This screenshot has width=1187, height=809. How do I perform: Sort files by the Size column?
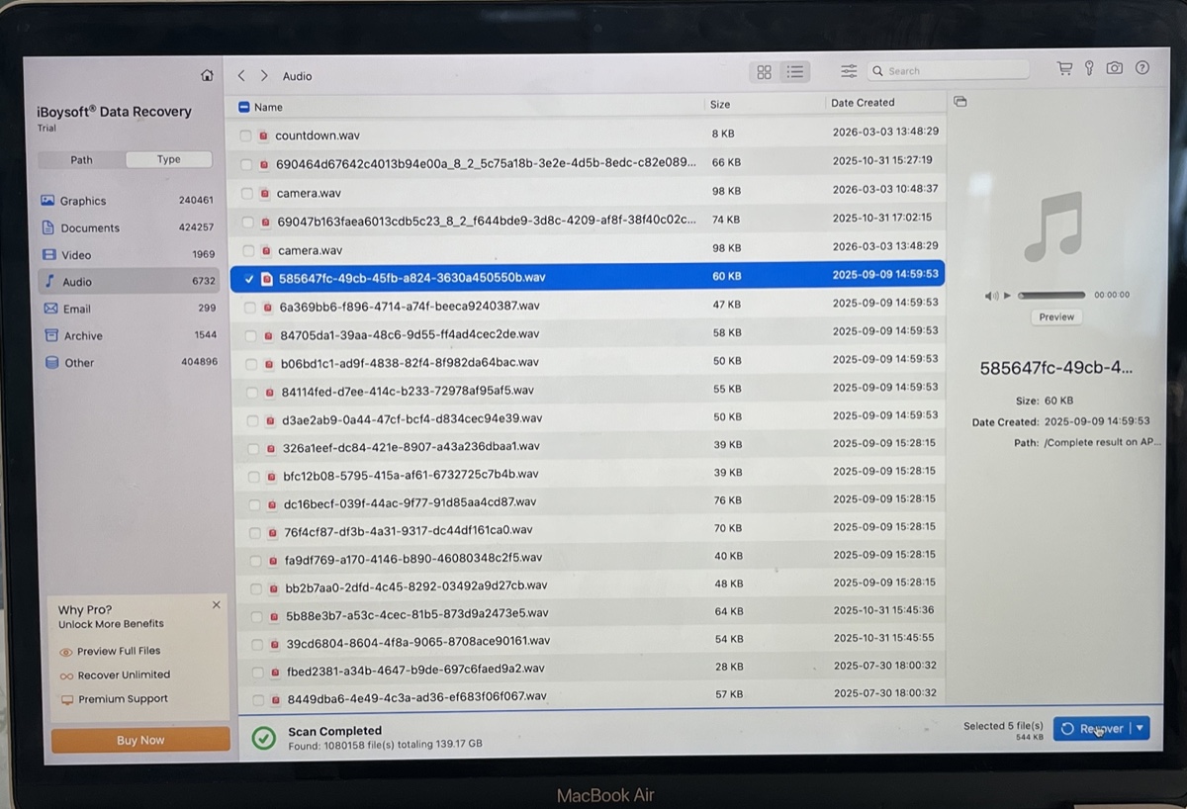[720, 104]
